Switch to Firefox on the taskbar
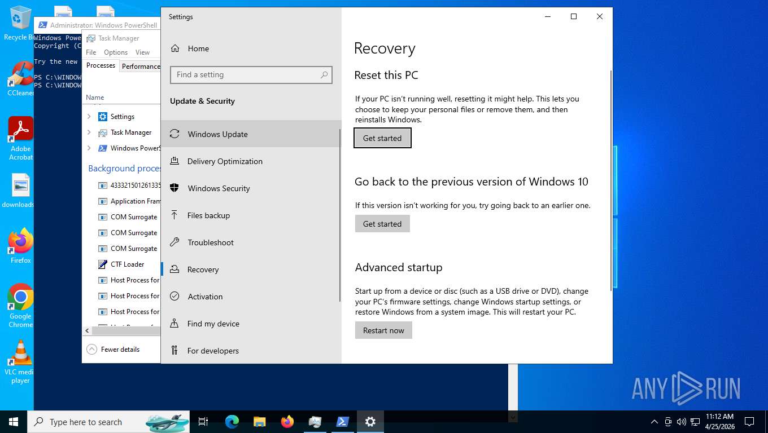 click(287, 422)
